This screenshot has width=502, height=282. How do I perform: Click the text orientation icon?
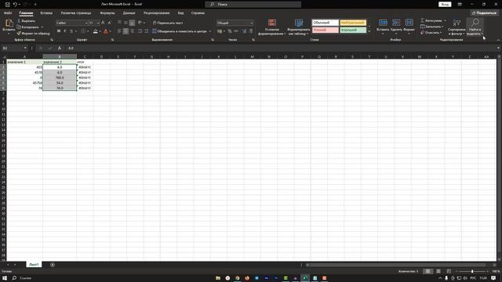coord(140,23)
